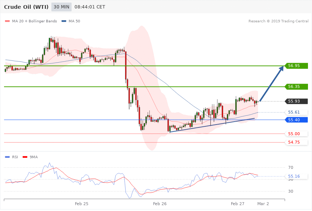Select the 56.35 resistance price tag

[297, 86]
